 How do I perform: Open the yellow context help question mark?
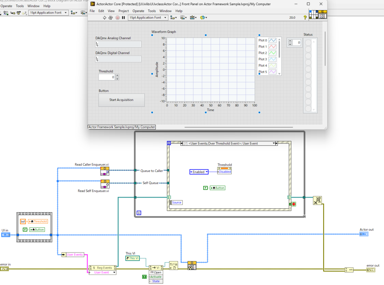(x=305, y=18)
